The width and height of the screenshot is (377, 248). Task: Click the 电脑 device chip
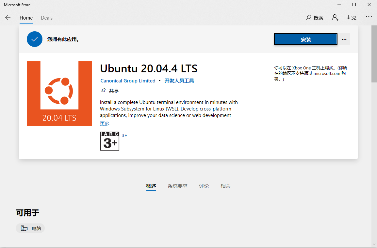click(x=30, y=228)
